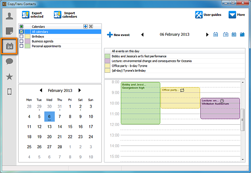The image size is (251, 173).
Task: Expand the More menu
Action: coord(237,15)
